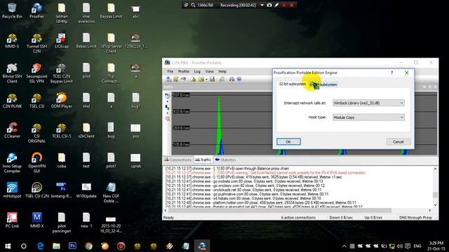Switch to the Statistics tab
Screen dimensions: 449x252
pyautogui.click(x=226, y=160)
